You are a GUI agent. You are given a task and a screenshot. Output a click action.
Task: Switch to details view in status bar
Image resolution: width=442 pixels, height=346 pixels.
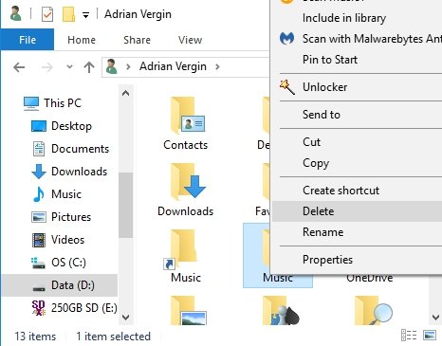point(409,336)
